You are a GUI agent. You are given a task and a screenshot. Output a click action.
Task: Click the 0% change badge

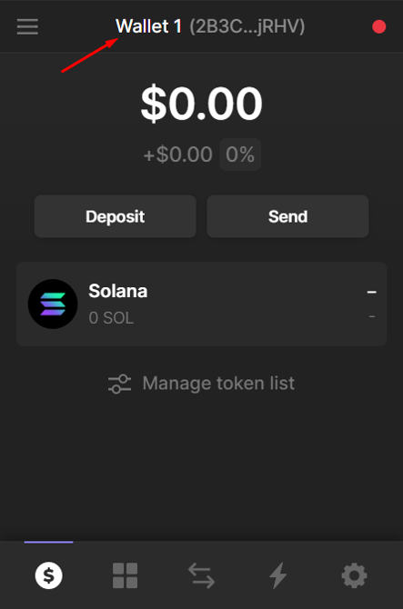click(x=240, y=155)
